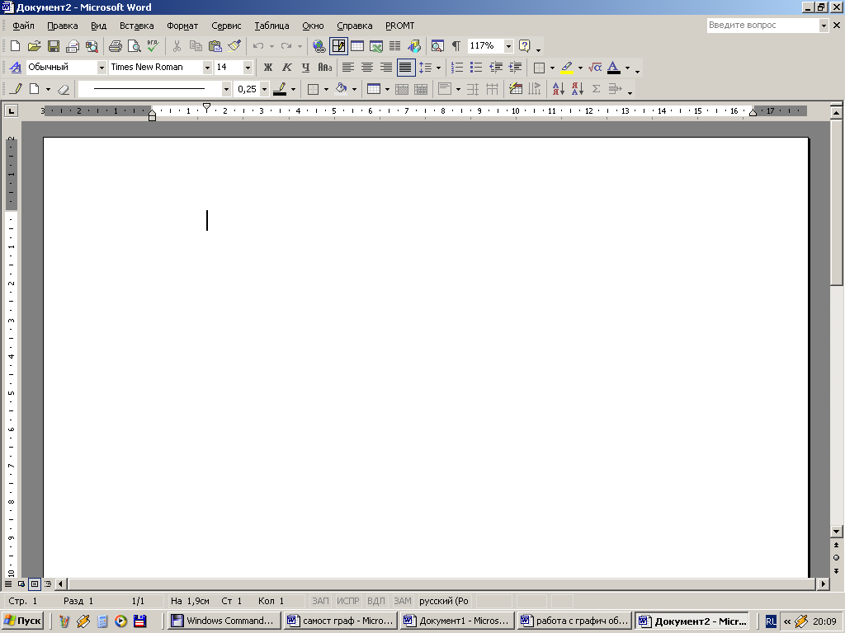Image resolution: width=845 pixels, height=633 pixels.
Task: Increase paragraph indent
Action: [515, 68]
